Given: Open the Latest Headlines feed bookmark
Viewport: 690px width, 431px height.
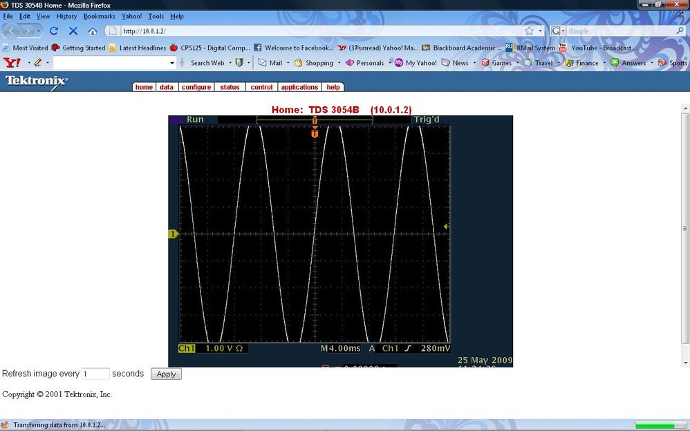Looking at the screenshot, I should [138, 48].
